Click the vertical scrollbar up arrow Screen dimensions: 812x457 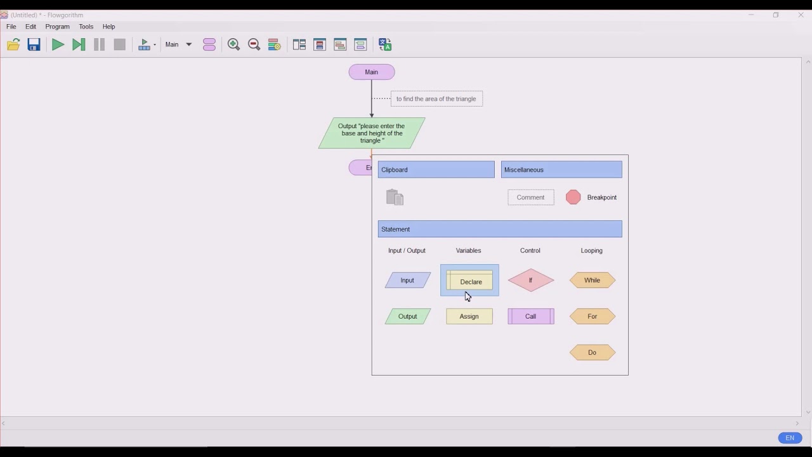[x=808, y=62]
